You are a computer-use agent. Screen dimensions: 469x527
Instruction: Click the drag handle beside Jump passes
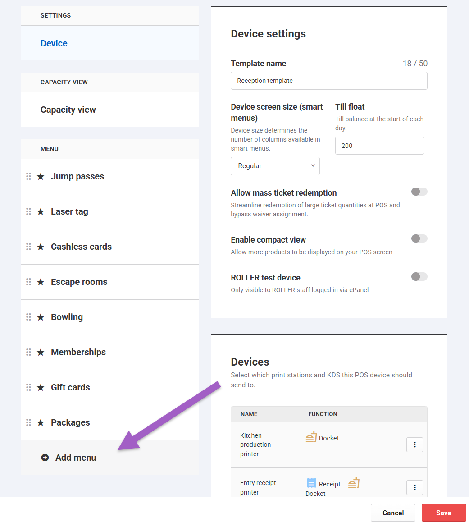[28, 176]
